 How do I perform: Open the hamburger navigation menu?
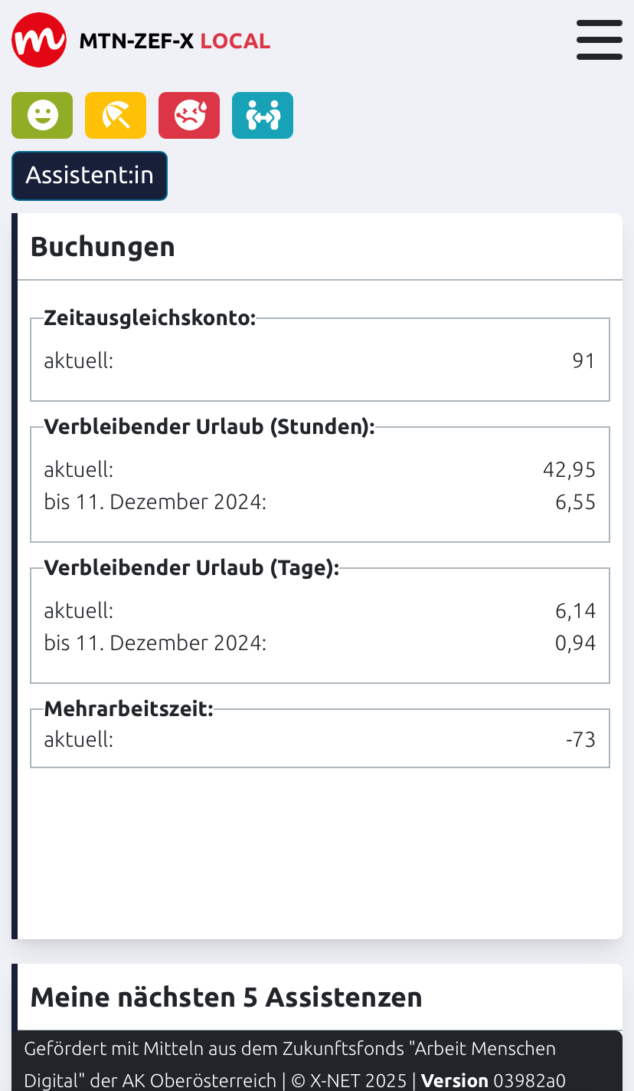coord(599,40)
